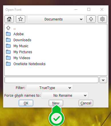The height and width of the screenshot is (126, 111).
Task: Navigate up one directory level
Action: tap(91, 19)
